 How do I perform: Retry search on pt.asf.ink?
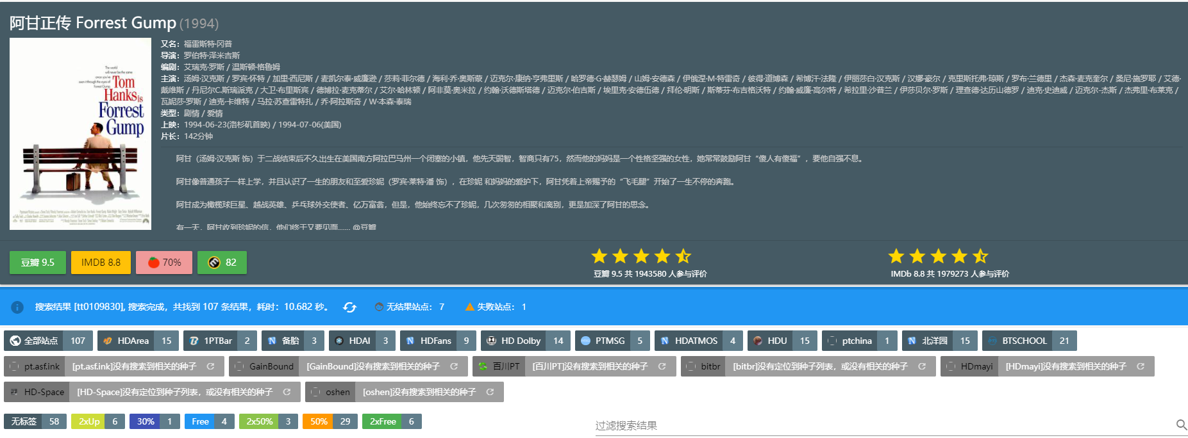[x=210, y=366]
